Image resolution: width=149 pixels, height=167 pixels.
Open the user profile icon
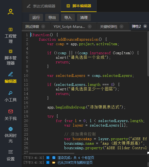click(x=11, y=12)
